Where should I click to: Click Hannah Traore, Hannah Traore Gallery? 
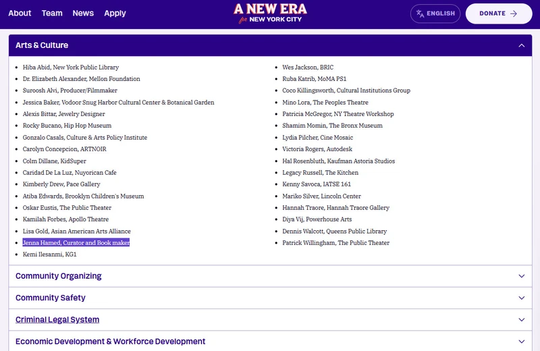tap(335, 208)
